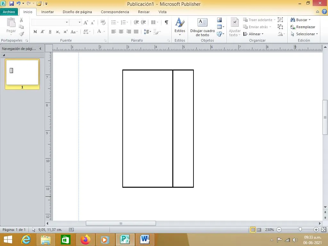Collapse the page navigation pane

click(x=40, y=49)
